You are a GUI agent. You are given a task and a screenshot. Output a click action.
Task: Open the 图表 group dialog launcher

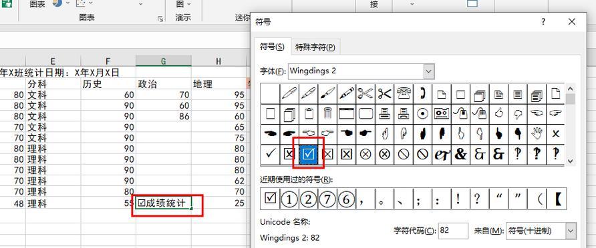pos(160,19)
